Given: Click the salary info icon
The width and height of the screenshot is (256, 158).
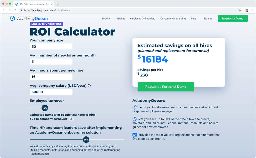Looking at the screenshot, I should [x=89, y=86].
